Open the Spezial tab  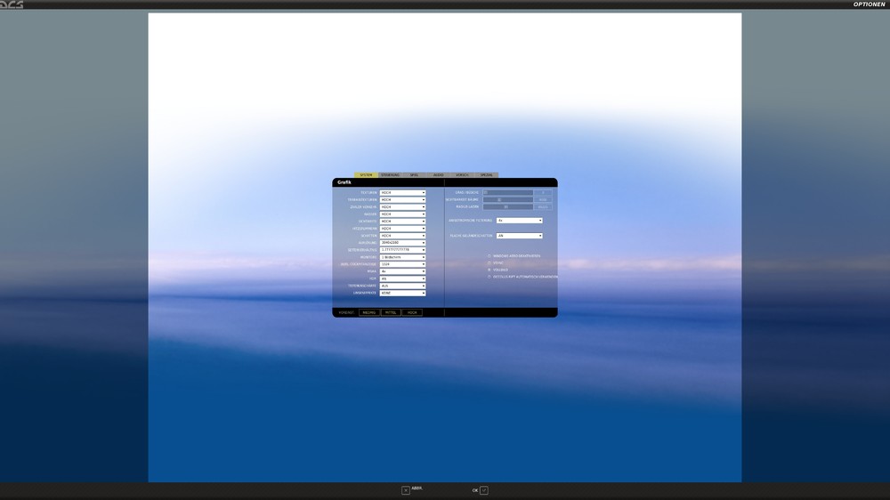487,174
